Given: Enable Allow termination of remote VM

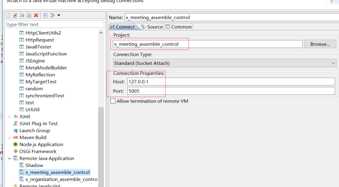Looking at the screenshot, I should (113, 101).
